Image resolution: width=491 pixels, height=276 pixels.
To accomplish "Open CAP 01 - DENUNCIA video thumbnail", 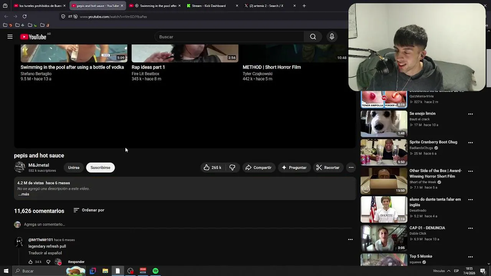I will [x=384, y=238].
